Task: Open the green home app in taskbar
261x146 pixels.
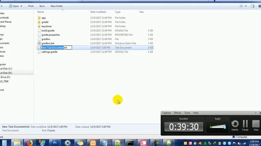Action: click(x=168, y=143)
